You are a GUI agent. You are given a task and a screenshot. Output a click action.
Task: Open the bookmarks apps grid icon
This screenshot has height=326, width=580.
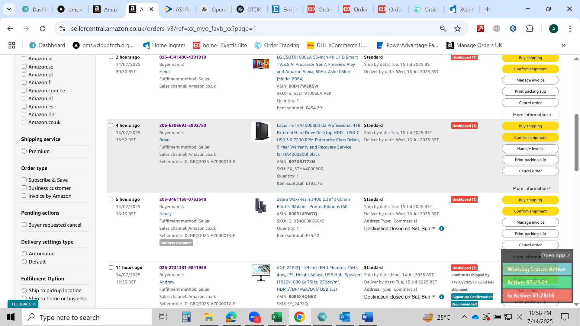pyautogui.click(x=12, y=45)
